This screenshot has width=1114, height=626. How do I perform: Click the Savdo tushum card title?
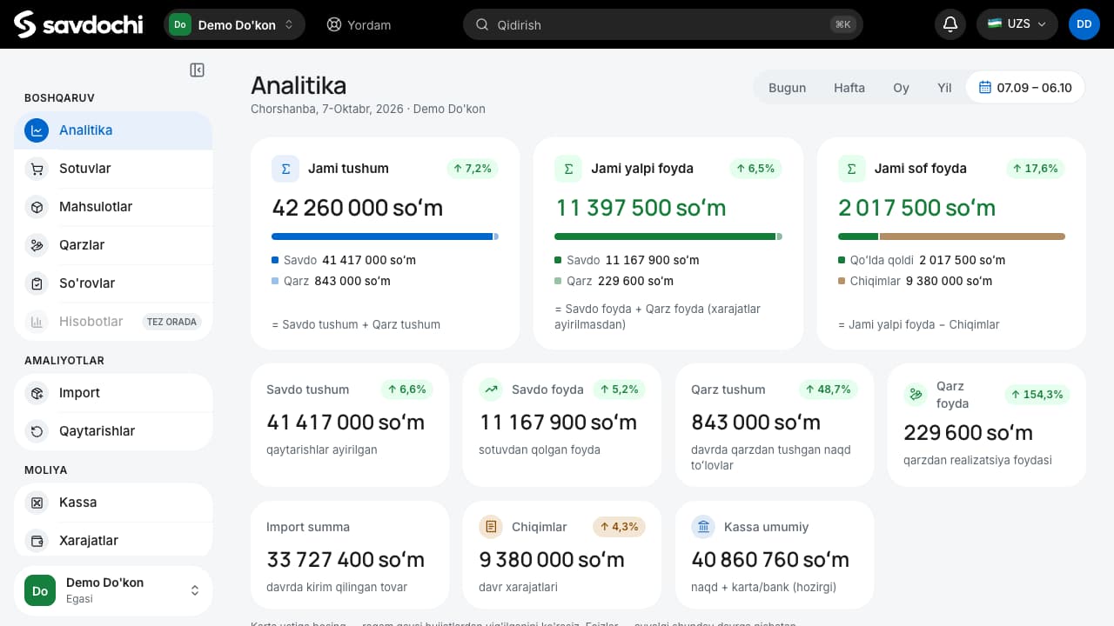click(307, 390)
